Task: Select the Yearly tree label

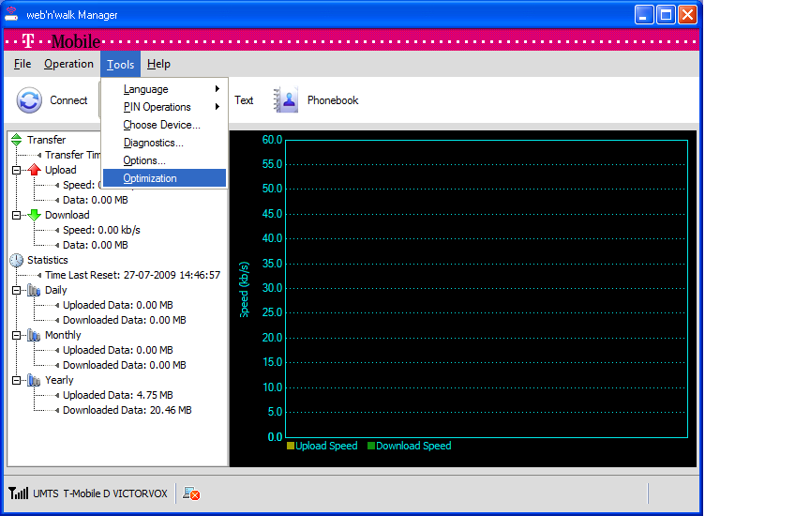Action: (x=59, y=380)
